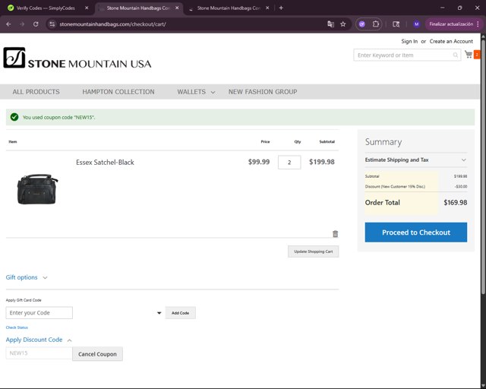
Task: Bookmark this page with the star icon
Action: 343,24
